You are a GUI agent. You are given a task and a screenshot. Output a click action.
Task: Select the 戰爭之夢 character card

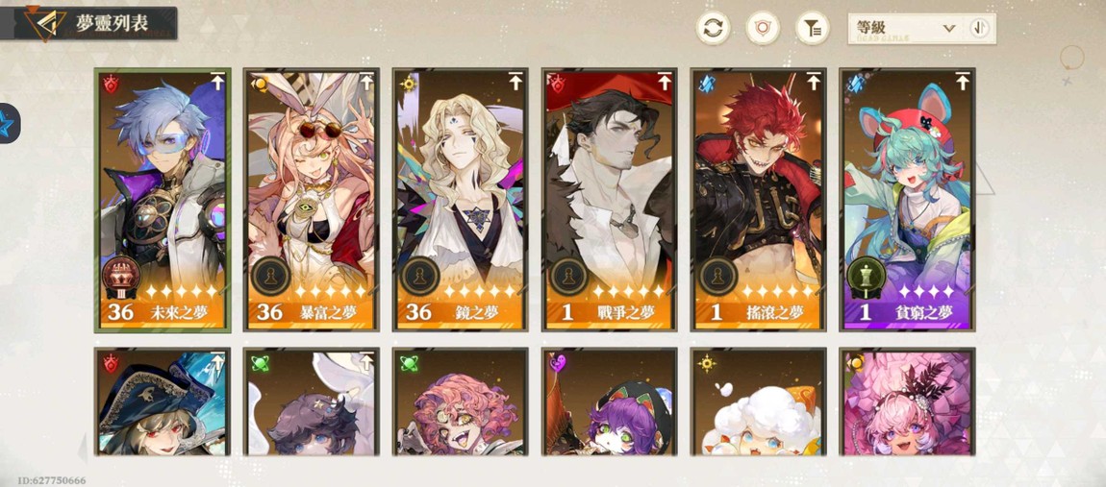coord(610,200)
